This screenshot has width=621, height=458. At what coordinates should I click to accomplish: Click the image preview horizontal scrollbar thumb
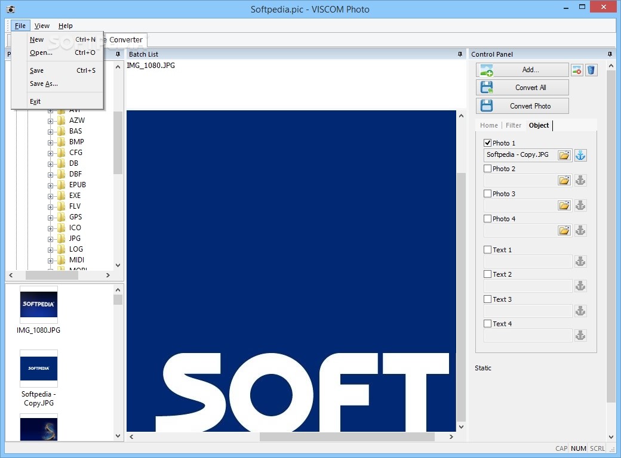coord(346,437)
